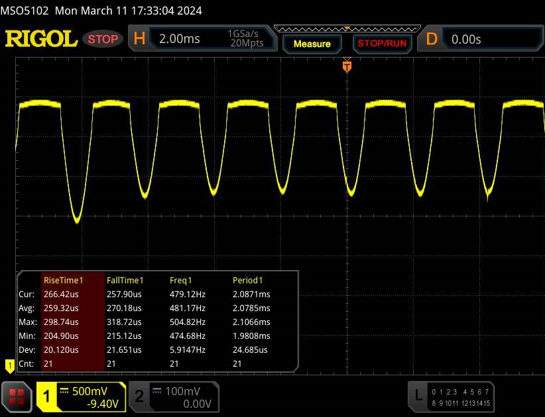
Task: Toggle channel 1 yellow number tab
Action: point(46,396)
